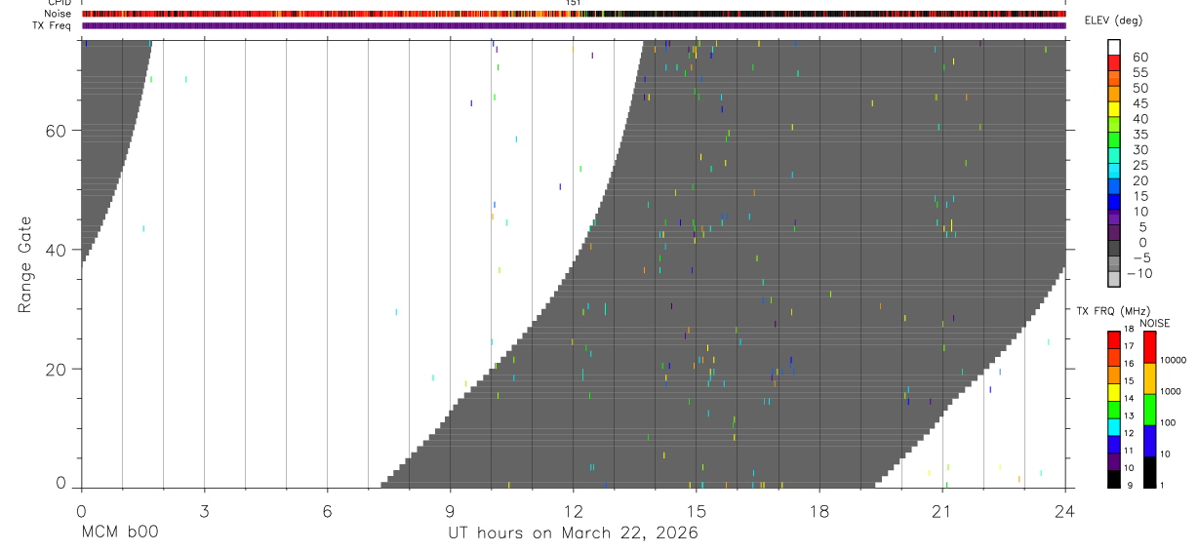
Task: Click the black 9–10 MHz TX FRQ swatch
Action: (x=1114, y=480)
